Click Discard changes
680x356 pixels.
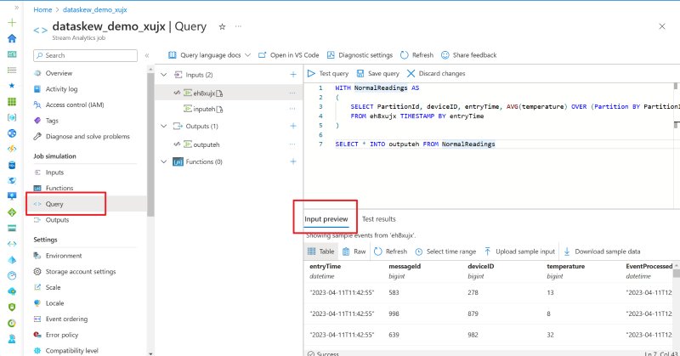[436, 74]
